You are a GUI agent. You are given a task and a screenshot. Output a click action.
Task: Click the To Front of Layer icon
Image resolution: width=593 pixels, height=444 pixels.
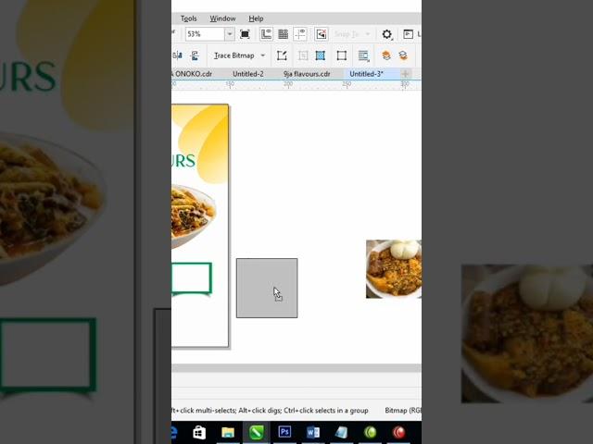coord(385,55)
